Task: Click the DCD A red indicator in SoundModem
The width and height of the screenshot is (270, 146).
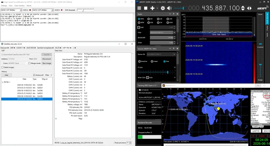Action: 30,10
